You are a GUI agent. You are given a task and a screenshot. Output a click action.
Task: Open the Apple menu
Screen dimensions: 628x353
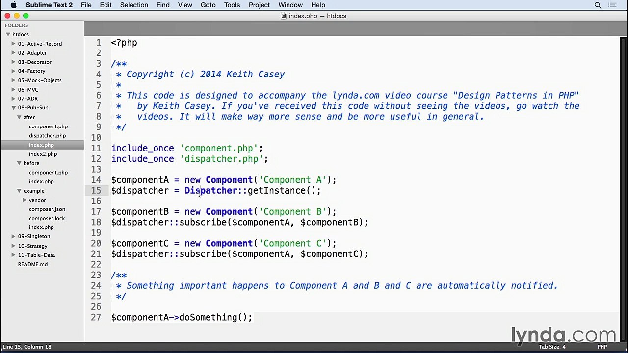(x=13, y=5)
